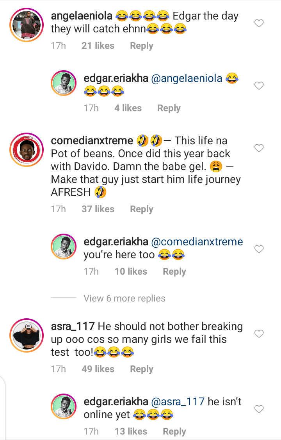Like angelaeniola's comment with the heart
This screenshot has height=440, width=281.
(259, 24)
